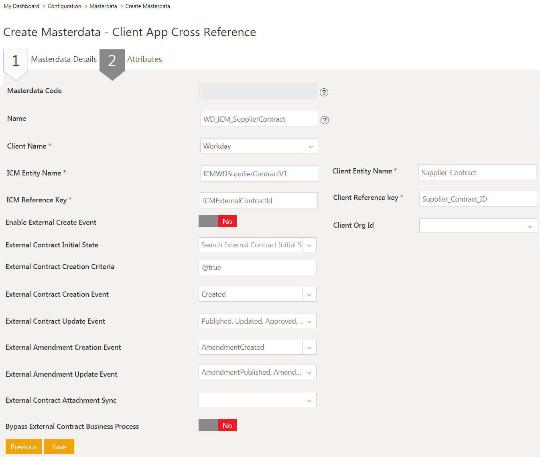Click step 1 Masterdata Details marker

16,61
